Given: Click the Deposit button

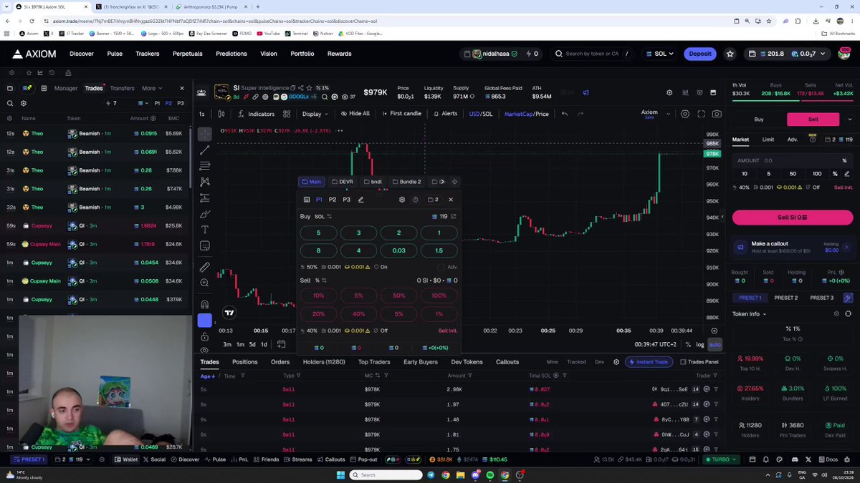Looking at the screenshot, I should coord(700,54).
